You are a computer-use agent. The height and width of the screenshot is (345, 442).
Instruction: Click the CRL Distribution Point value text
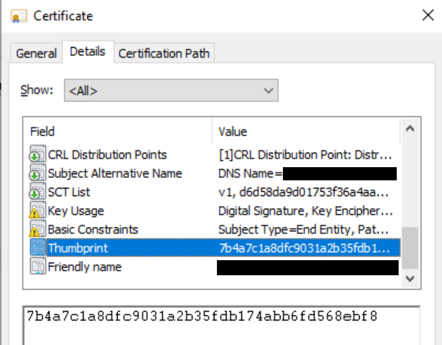pos(306,155)
